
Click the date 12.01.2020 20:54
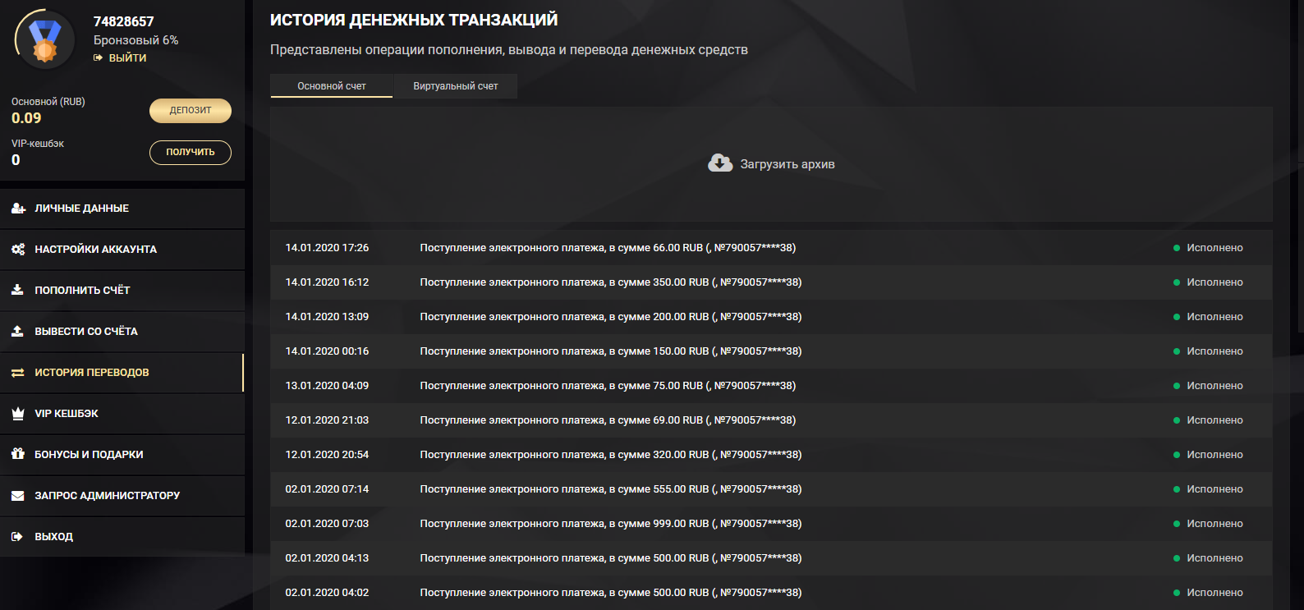point(327,455)
